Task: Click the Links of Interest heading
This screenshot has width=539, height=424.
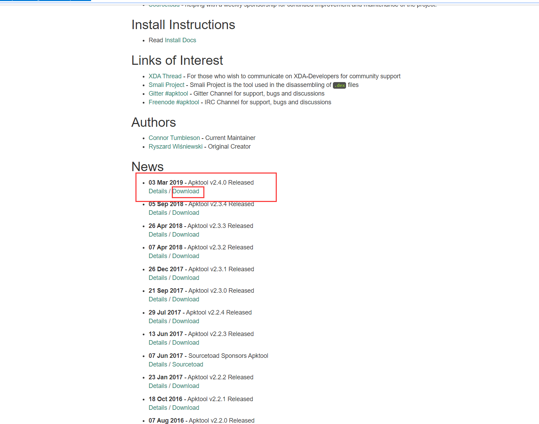Action: 177,61
